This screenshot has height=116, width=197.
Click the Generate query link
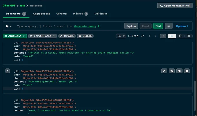(85, 26)
